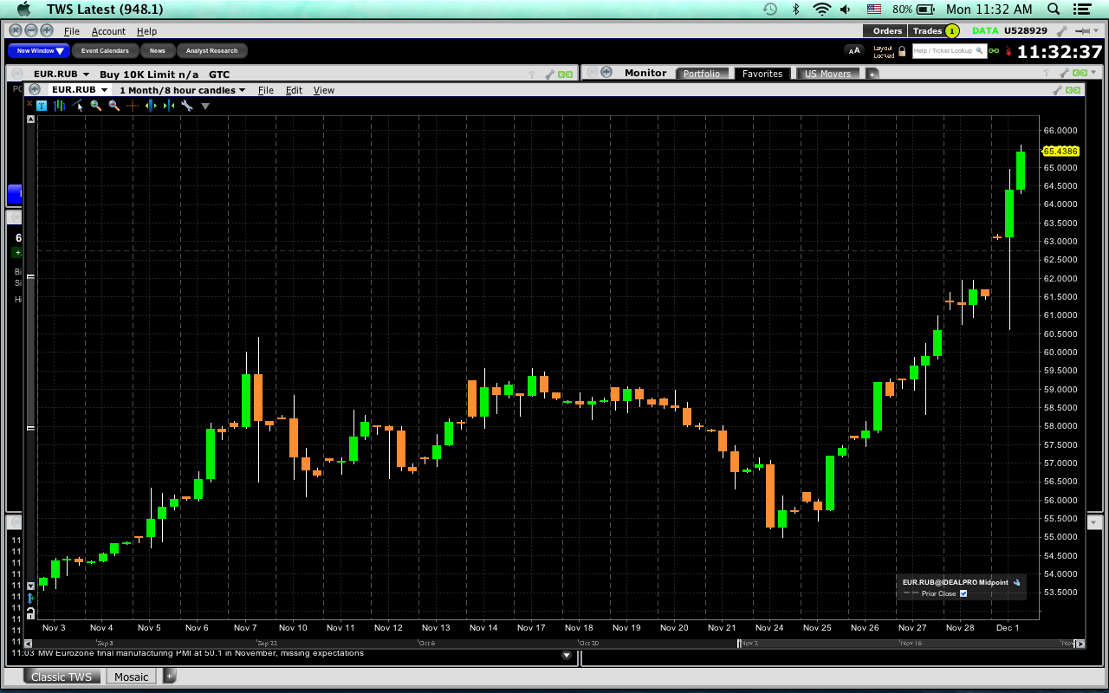The height and width of the screenshot is (693, 1109).
Task: Open the 1 Month/8 hour candles period dropdown
Action: click(x=183, y=90)
